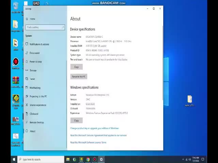Copy the Windows specifications
The height and width of the screenshot is (163, 218).
tap(76, 121)
